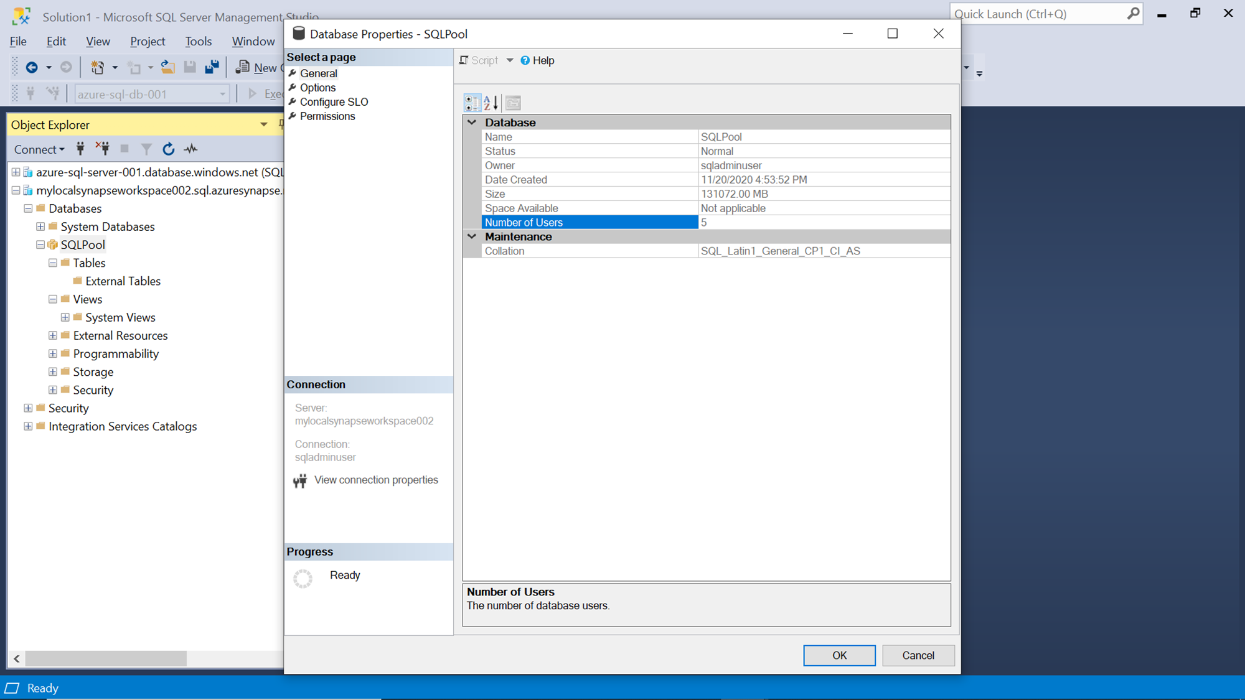
Task: Click the Navigate Backward arrow icon
Action: 32,67
